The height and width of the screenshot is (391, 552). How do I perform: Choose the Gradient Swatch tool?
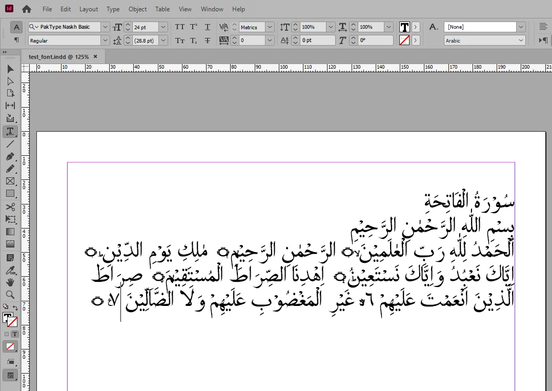coord(10,232)
